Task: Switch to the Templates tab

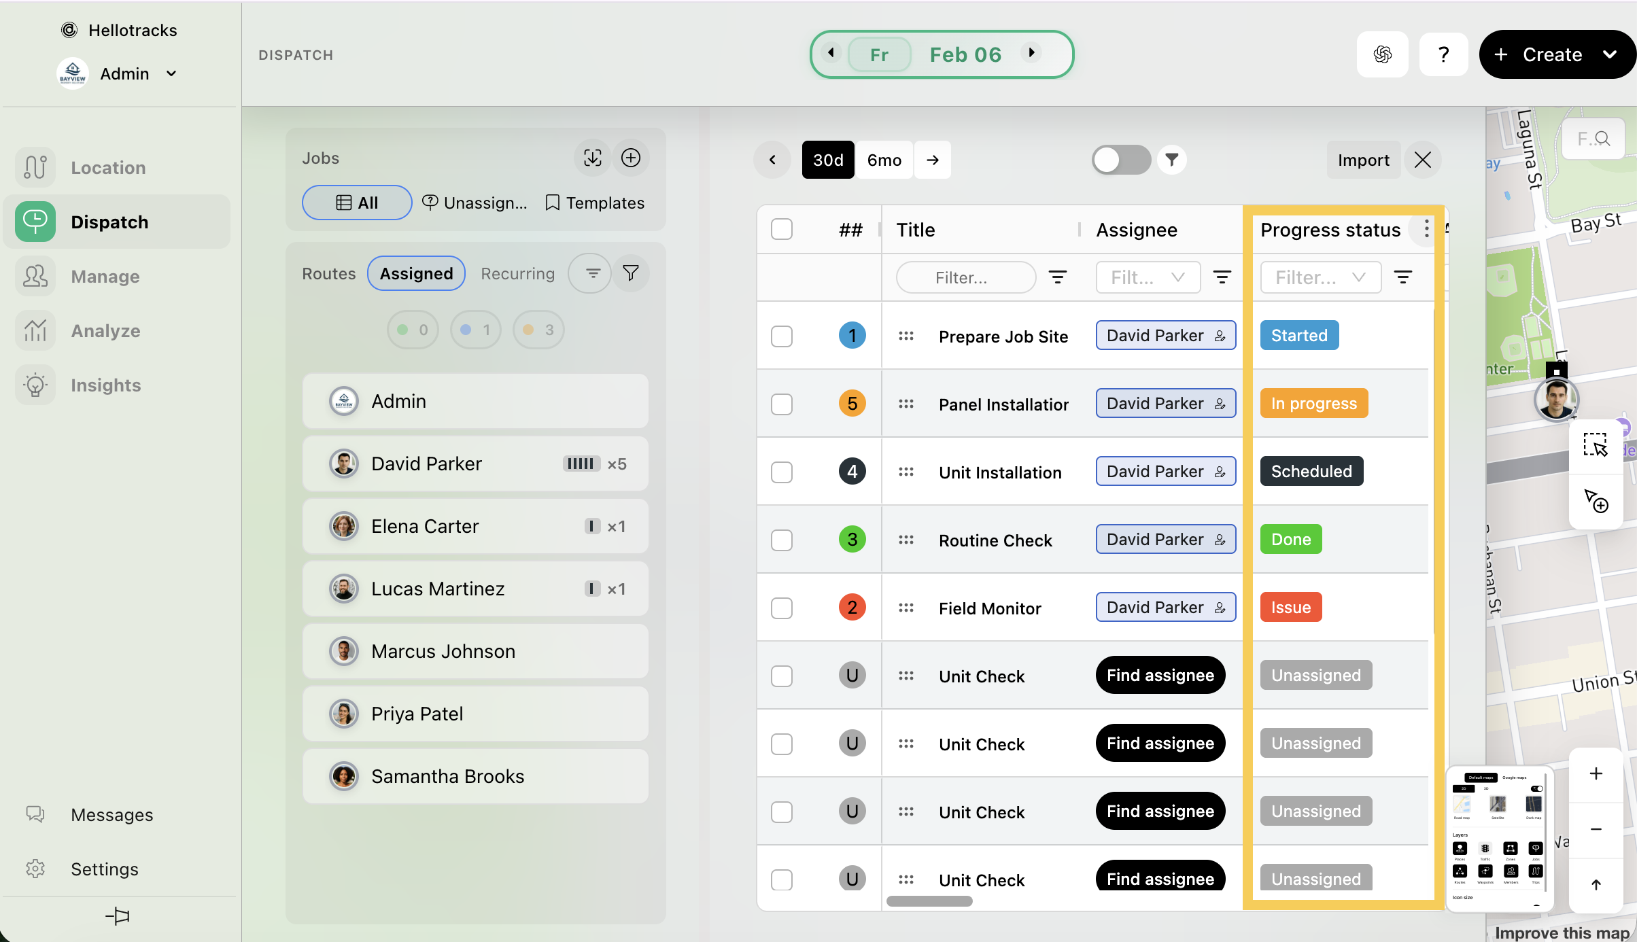Action: click(595, 203)
